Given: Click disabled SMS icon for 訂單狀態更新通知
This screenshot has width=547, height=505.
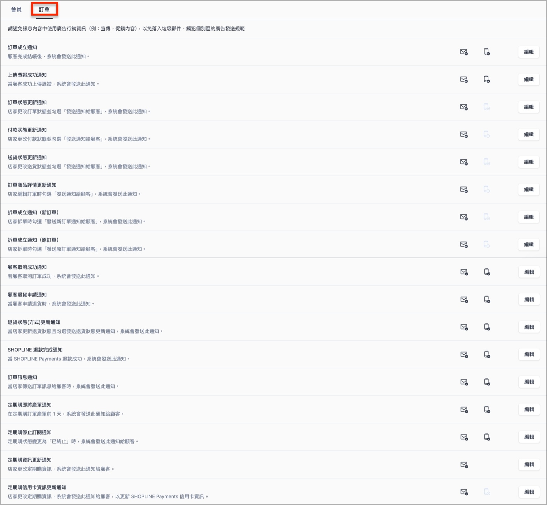Looking at the screenshot, I should [x=487, y=107].
